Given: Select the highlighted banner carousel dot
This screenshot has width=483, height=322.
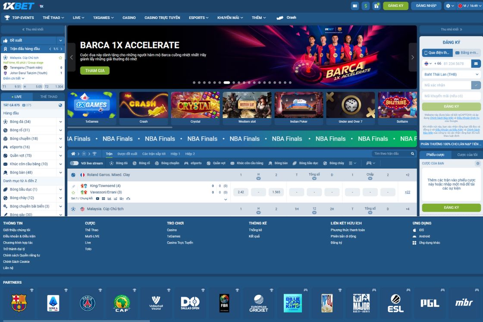Looking at the screenshot, I should click(227, 83).
